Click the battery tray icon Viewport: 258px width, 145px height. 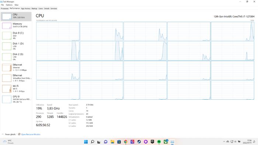(239, 142)
